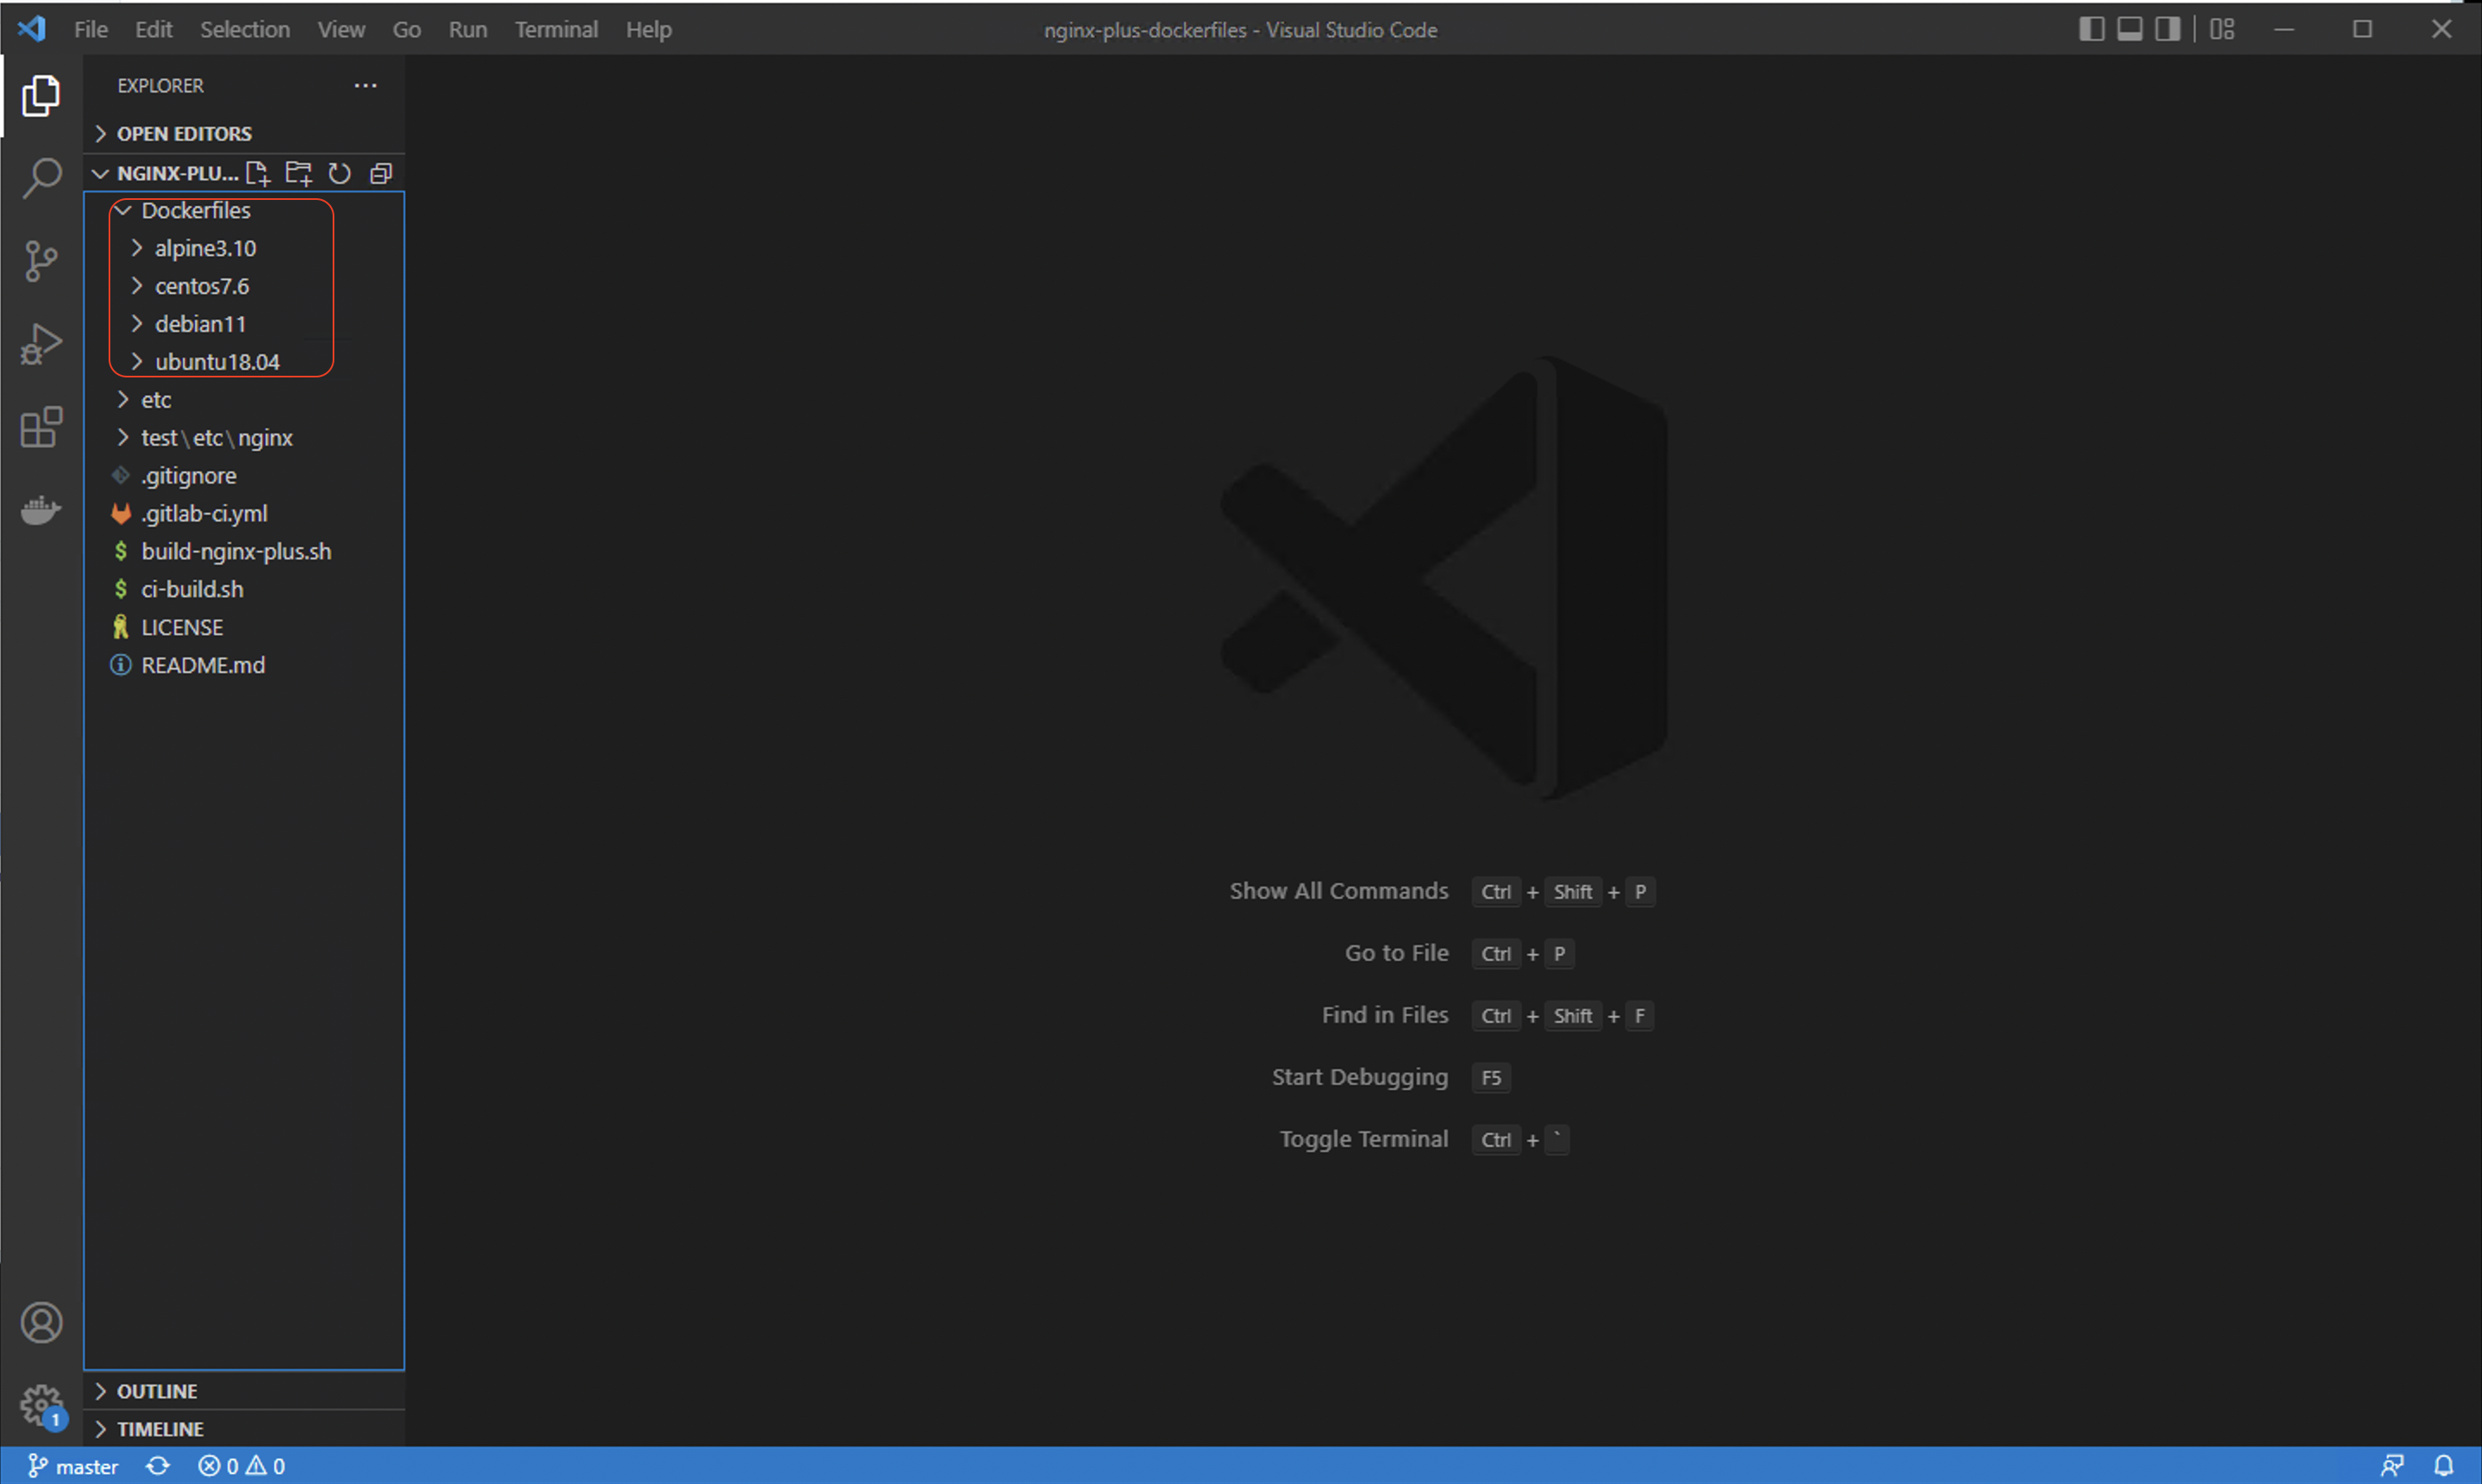This screenshot has width=2482, height=1484.
Task: Open Explorer views and more actions menu
Action: click(366, 86)
